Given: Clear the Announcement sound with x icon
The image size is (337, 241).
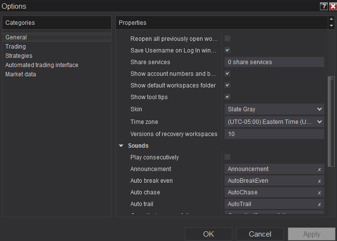Looking at the screenshot, I should [x=319, y=169].
